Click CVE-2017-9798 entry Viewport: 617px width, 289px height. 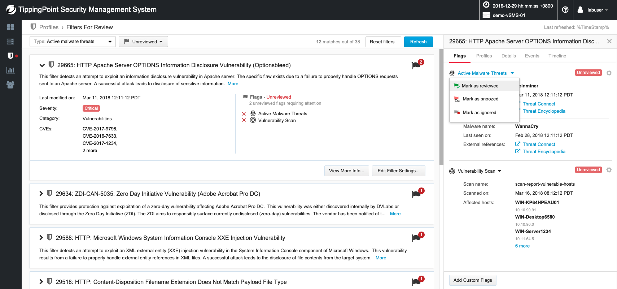100,129
